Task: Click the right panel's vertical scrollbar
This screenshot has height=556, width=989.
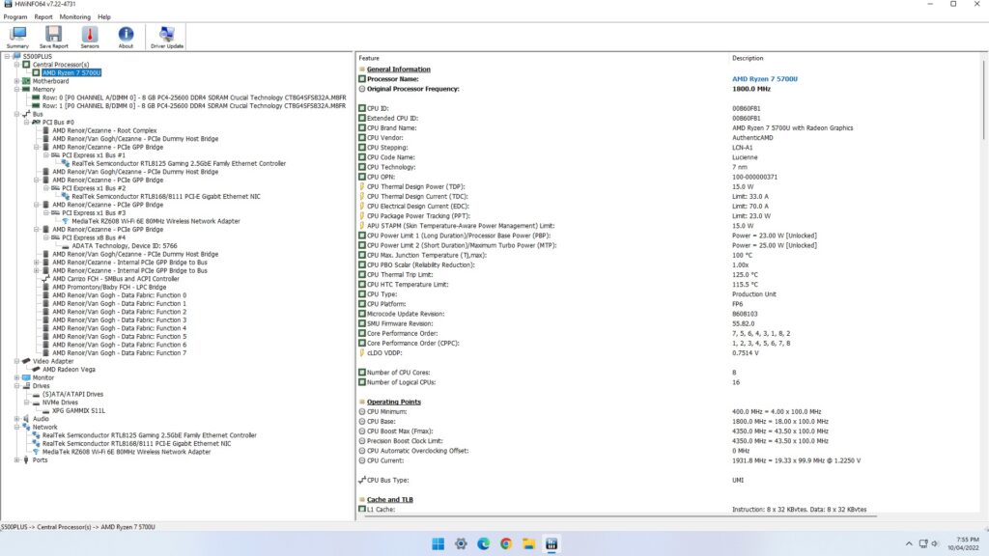Action: (x=982, y=290)
